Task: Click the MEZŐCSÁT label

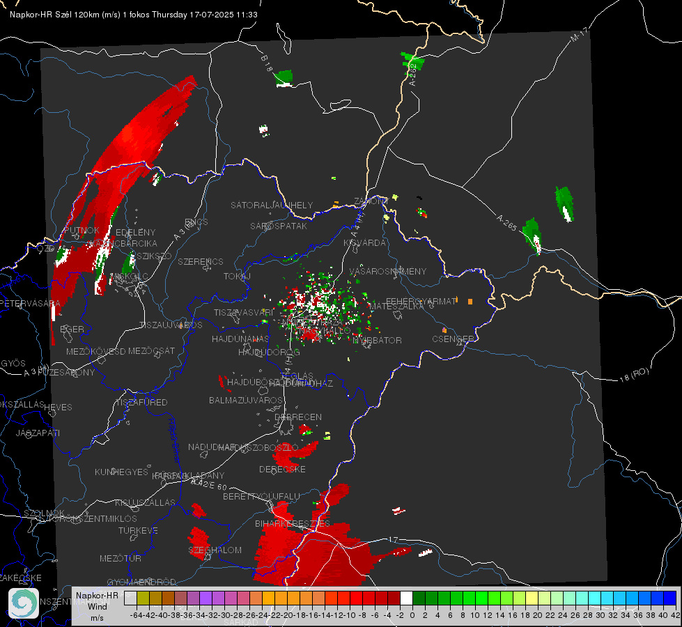Action: tap(151, 350)
